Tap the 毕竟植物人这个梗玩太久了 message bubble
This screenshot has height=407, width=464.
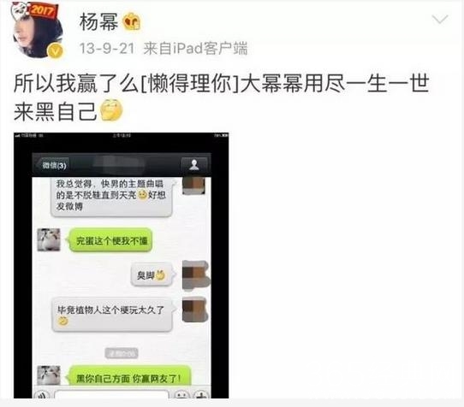113,315
